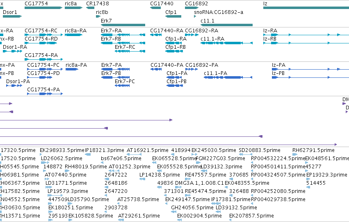The height and width of the screenshot is (222, 349).
Task: Click EST SD20883.5prime
Action: pos(246,154)
